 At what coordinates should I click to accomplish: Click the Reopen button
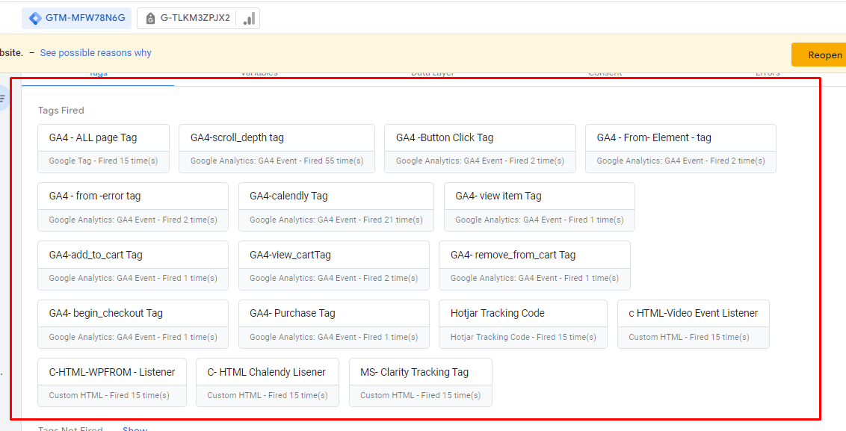[818, 55]
